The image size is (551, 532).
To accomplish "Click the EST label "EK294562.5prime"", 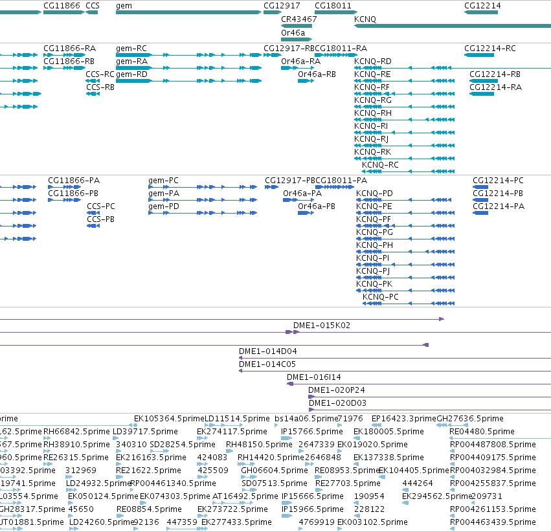I will pyautogui.click(x=437, y=496).
